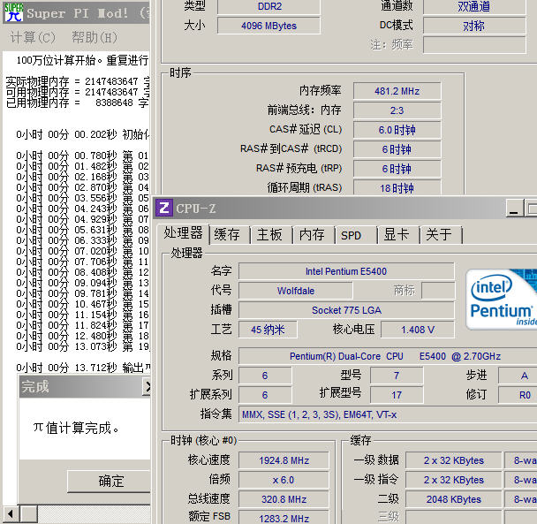The image size is (537, 524).
Task: Click the extended model 17 value
Action: 397,395
